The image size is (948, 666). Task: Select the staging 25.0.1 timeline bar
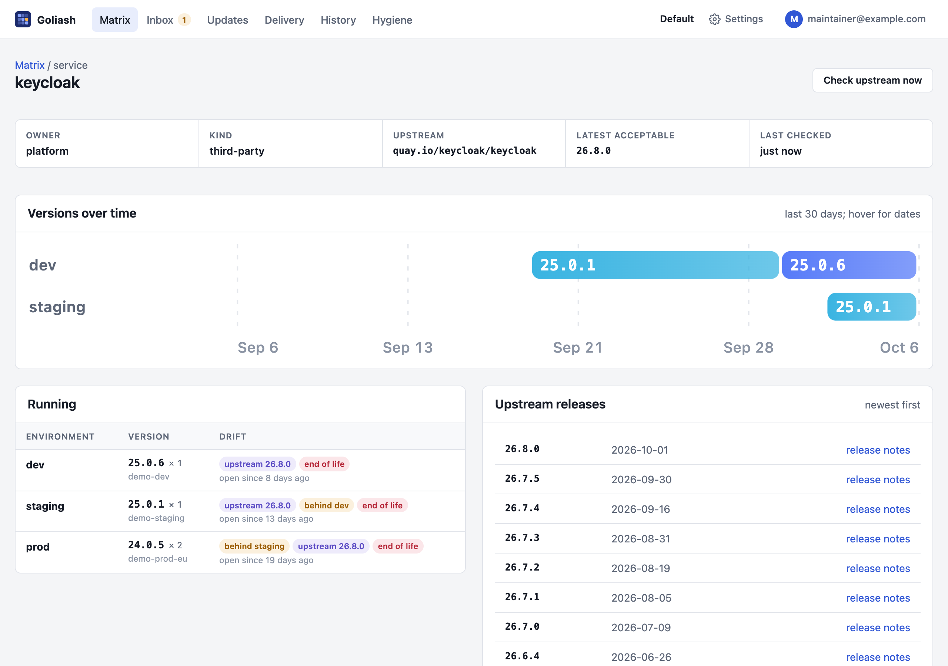871,307
